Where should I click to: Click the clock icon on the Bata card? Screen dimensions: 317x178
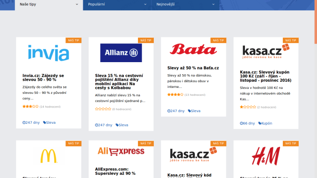(169, 111)
